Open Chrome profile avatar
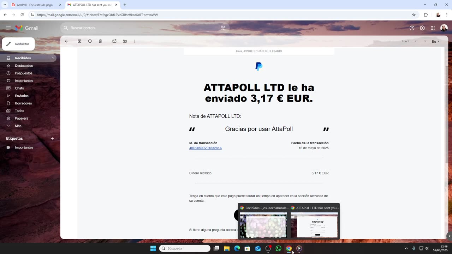The height and width of the screenshot is (254, 452). coord(438,15)
